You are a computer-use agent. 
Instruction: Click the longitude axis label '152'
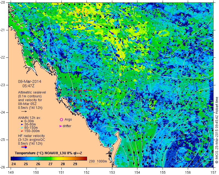(x=87, y=173)
